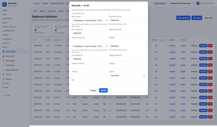
Task: Click the Garanti sidebar icon
Action: pyautogui.click(x=4, y=79)
